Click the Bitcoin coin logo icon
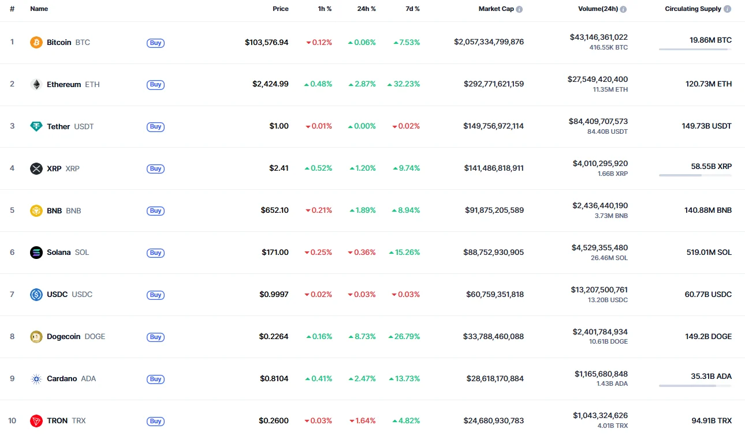Screen dimensions: 745x440 tap(36, 42)
